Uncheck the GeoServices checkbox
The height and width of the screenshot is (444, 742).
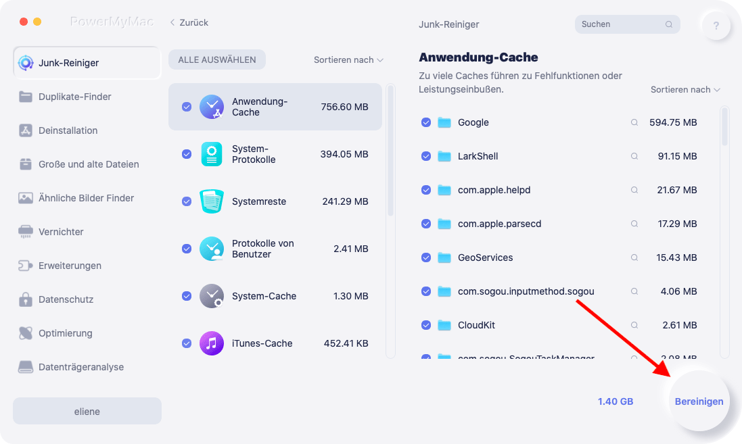coord(426,257)
